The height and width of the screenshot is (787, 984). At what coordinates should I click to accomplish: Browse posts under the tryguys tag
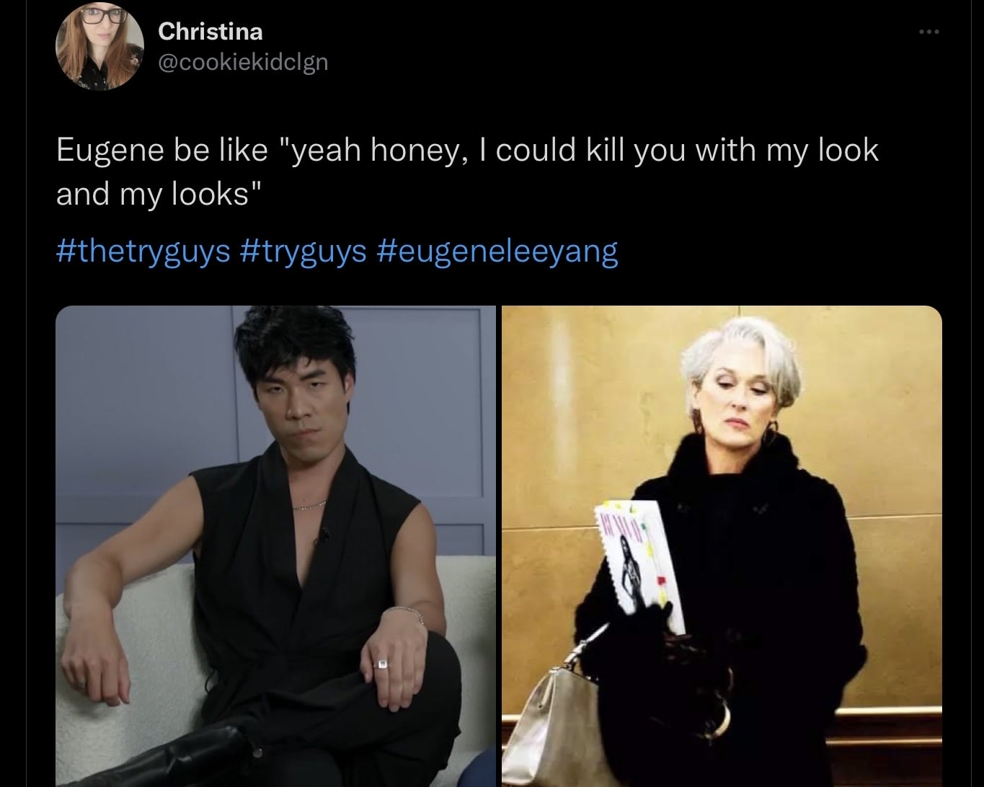point(301,251)
